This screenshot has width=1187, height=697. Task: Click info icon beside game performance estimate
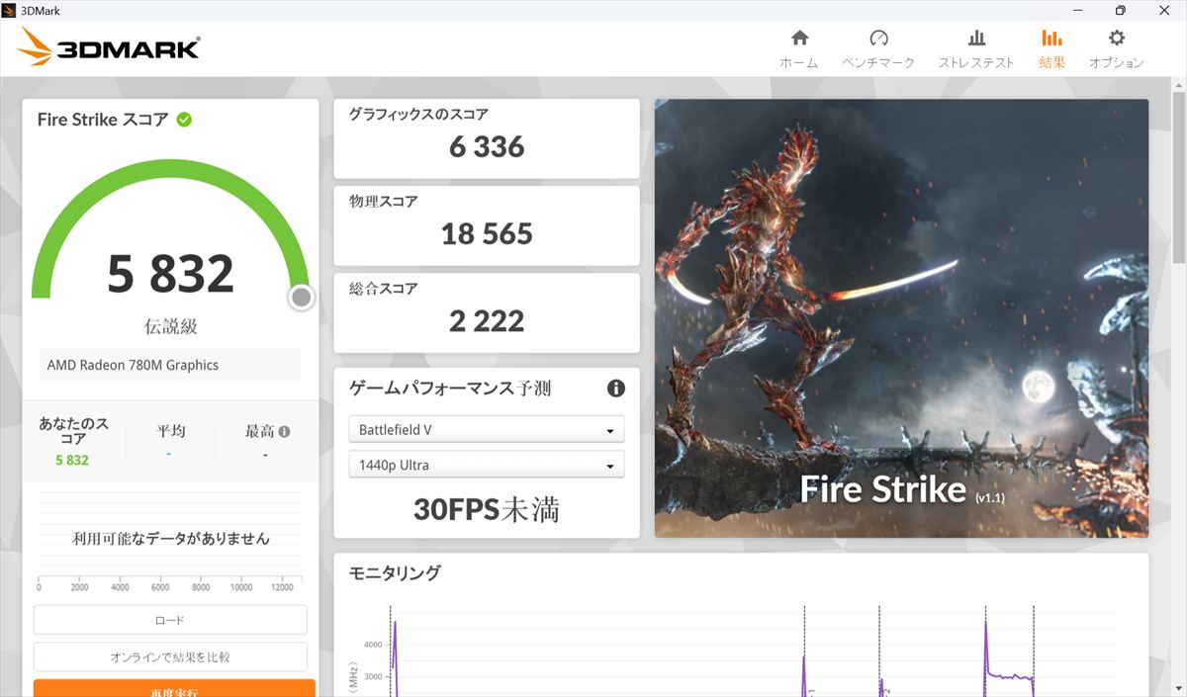click(615, 389)
